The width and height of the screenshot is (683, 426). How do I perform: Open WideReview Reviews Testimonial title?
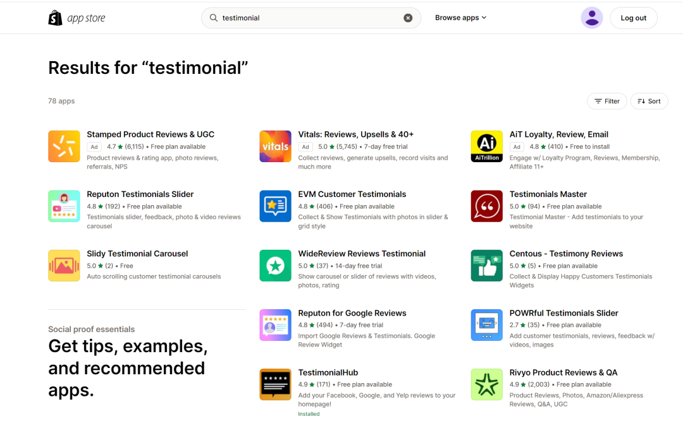pyautogui.click(x=362, y=254)
